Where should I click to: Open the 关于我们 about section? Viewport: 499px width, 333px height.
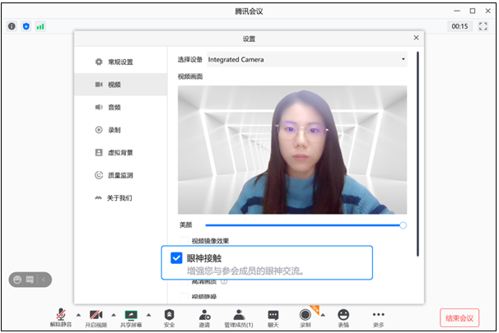tap(120, 198)
